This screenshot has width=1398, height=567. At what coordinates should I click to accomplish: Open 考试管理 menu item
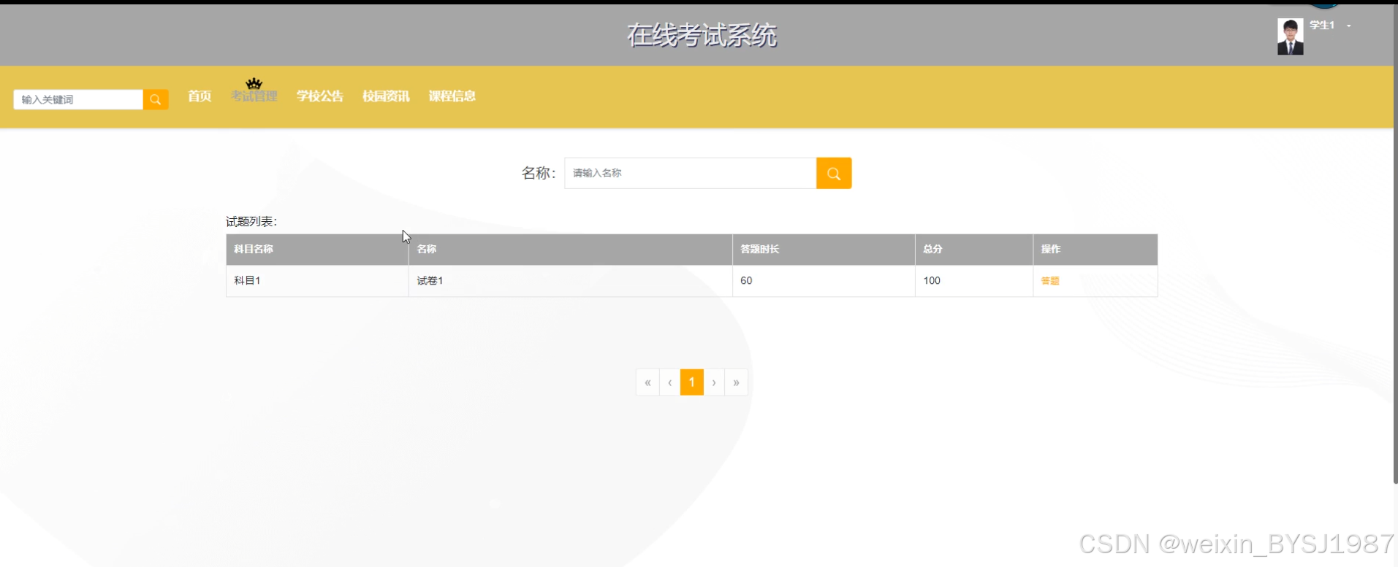coord(254,96)
